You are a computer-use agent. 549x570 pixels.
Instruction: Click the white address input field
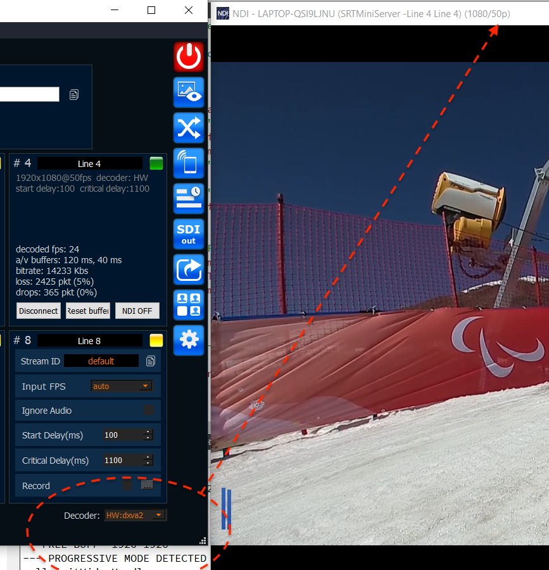29,94
